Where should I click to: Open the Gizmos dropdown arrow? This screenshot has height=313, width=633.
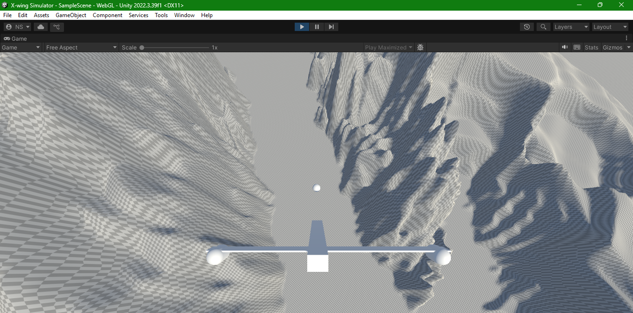click(x=629, y=47)
